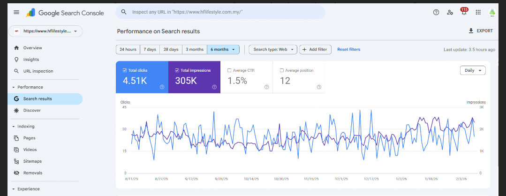Click help icon on Average position card

[x=319, y=87]
